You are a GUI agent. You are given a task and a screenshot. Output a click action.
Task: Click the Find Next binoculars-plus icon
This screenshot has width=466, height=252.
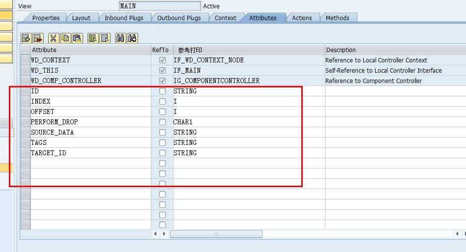[132, 38]
